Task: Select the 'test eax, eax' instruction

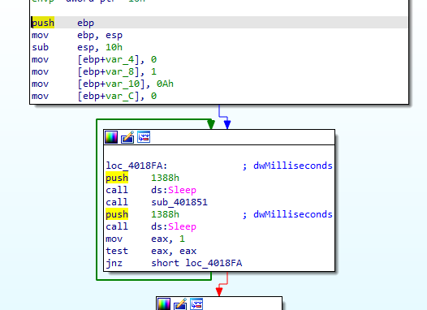Action: click(151, 251)
